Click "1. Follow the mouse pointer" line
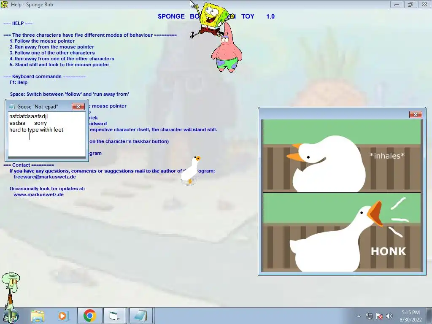This screenshot has width=432, height=324. (42, 41)
